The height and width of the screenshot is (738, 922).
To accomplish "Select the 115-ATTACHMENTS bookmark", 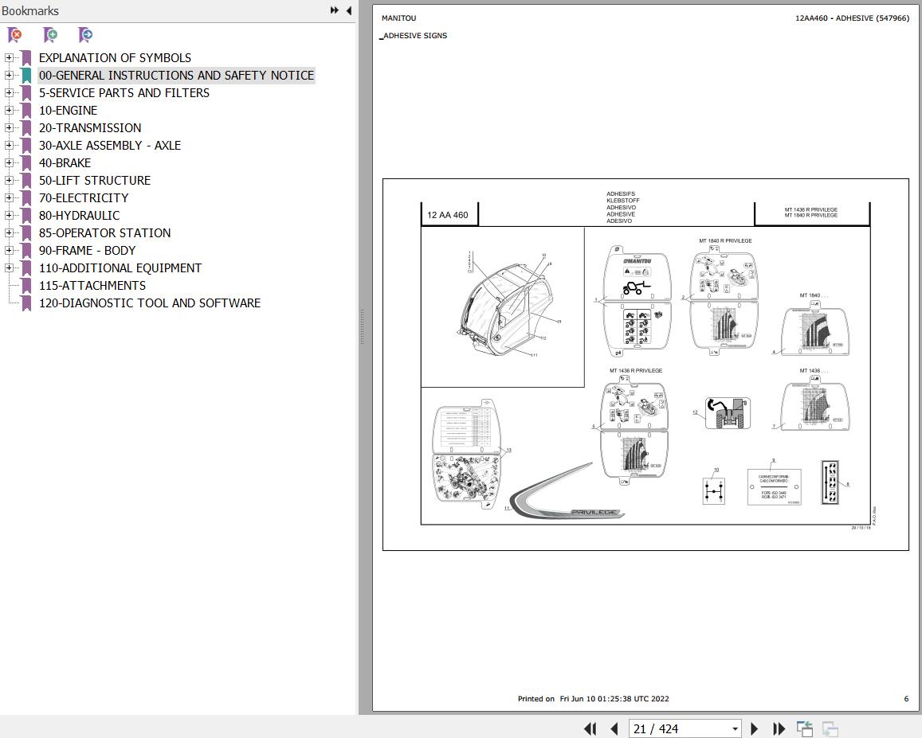I will [x=92, y=286].
